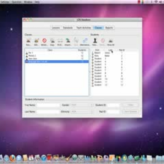Click the Pad ID input field

tap(113, 112)
